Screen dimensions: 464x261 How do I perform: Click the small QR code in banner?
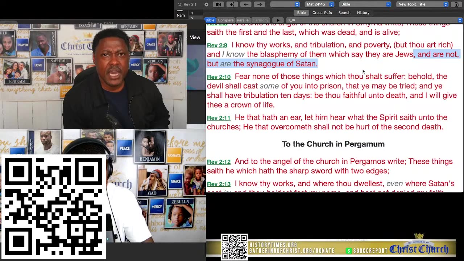[x=235, y=248]
